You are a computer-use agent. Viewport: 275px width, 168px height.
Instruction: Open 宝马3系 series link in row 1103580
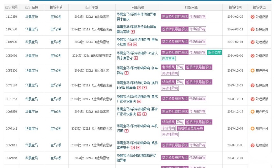[x=56, y=29]
